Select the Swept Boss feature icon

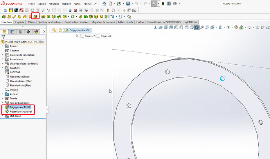coord(14,17)
